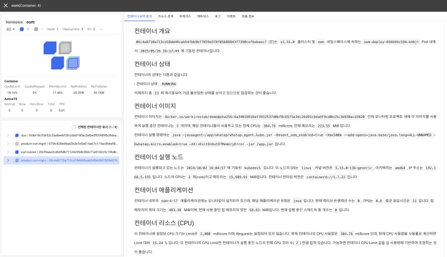The width and height of the screenshot is (447, 257).
Task: Click the docker.io/workirostub image path
Action: pos(264,117)
